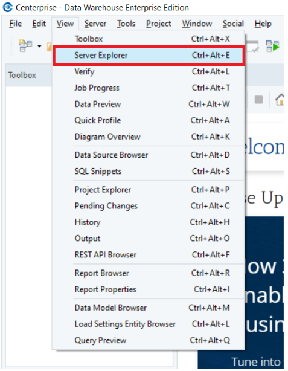Open the Server menu
Screen dimensions: 288x371
[x=95, y=24]
